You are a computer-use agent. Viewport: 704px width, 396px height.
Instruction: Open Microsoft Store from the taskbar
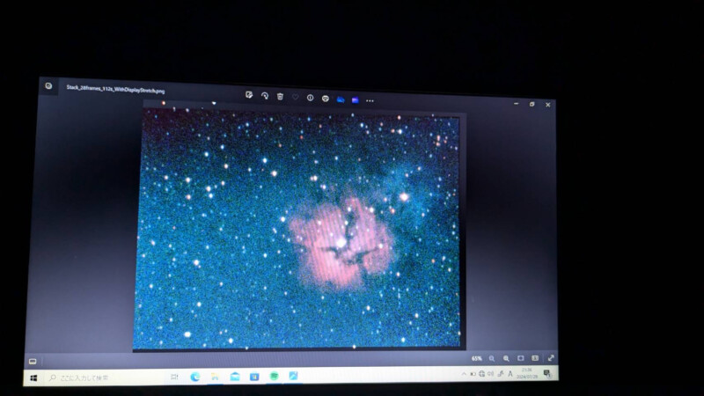(x=254, y=377)
